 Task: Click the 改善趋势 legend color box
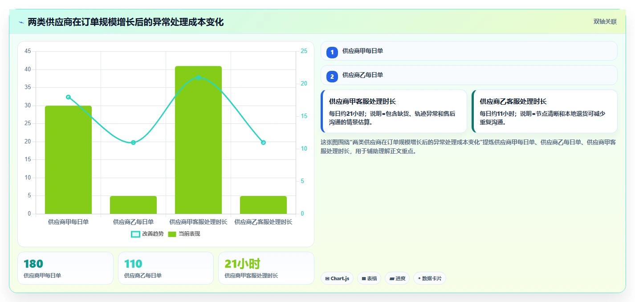135,234
